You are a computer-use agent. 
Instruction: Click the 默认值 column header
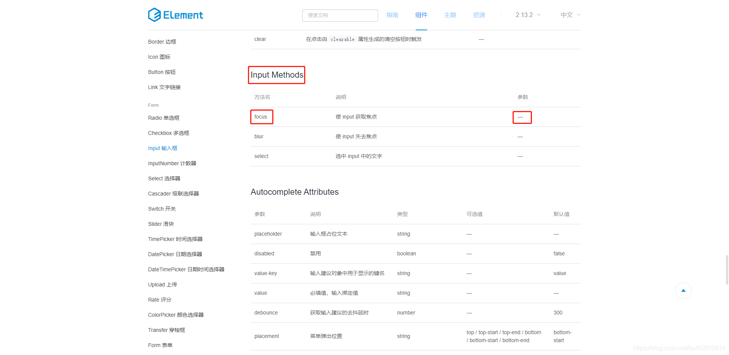(x=562, y=214)
